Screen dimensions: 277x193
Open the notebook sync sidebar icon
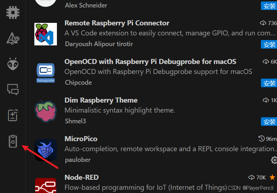(x=13, y=115)
